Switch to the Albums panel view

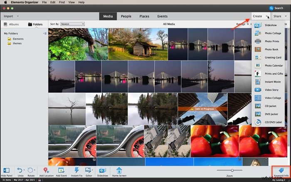click(x=11, y=24)
